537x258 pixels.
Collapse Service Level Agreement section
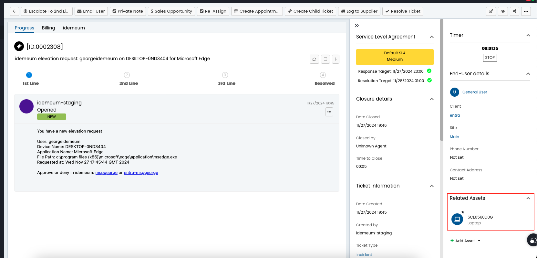tap(432, 37)
